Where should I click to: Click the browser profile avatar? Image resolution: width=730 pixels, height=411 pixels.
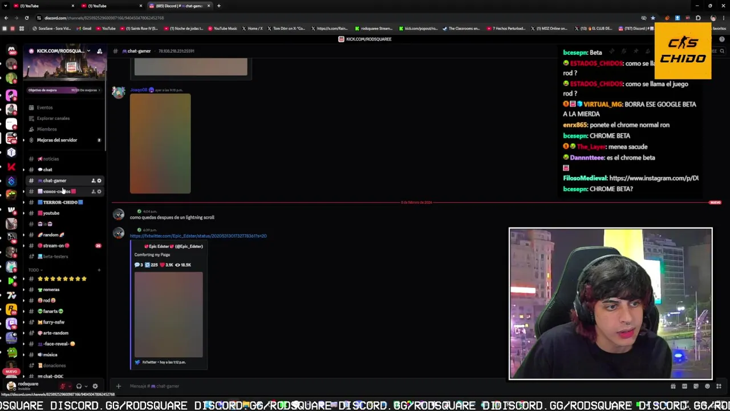coord(713,18)
